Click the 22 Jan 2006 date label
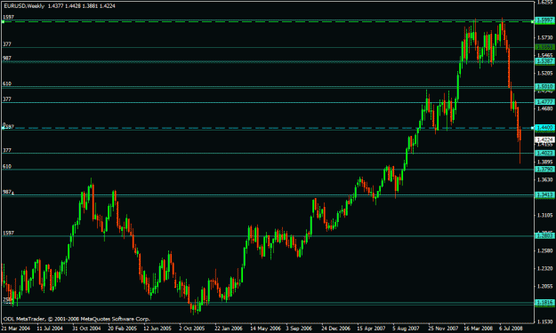This screenshot has width=556, height=333. click(229, 329)
